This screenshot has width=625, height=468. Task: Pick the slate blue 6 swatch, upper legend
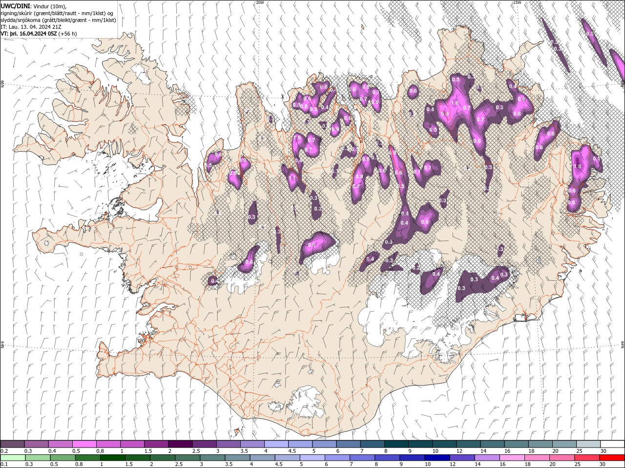(348, 444)
